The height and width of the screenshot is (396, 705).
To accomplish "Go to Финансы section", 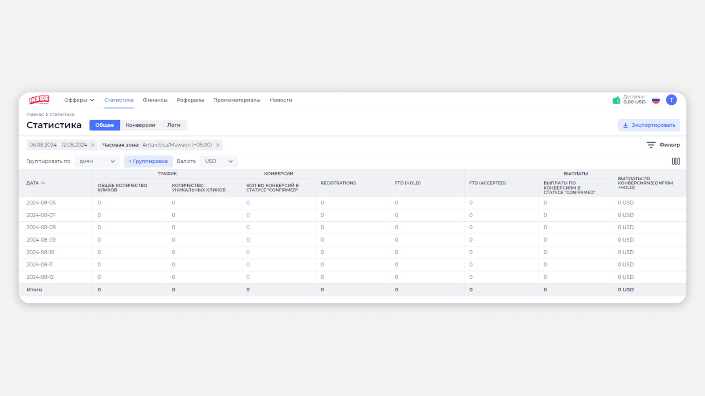I will coord(155,100).
